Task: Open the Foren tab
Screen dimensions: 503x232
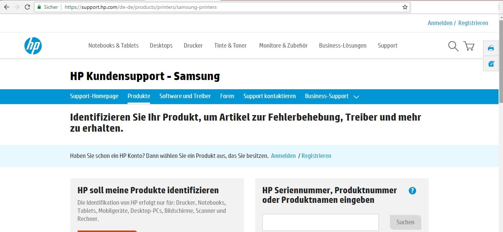Action: tap(227, 96)
